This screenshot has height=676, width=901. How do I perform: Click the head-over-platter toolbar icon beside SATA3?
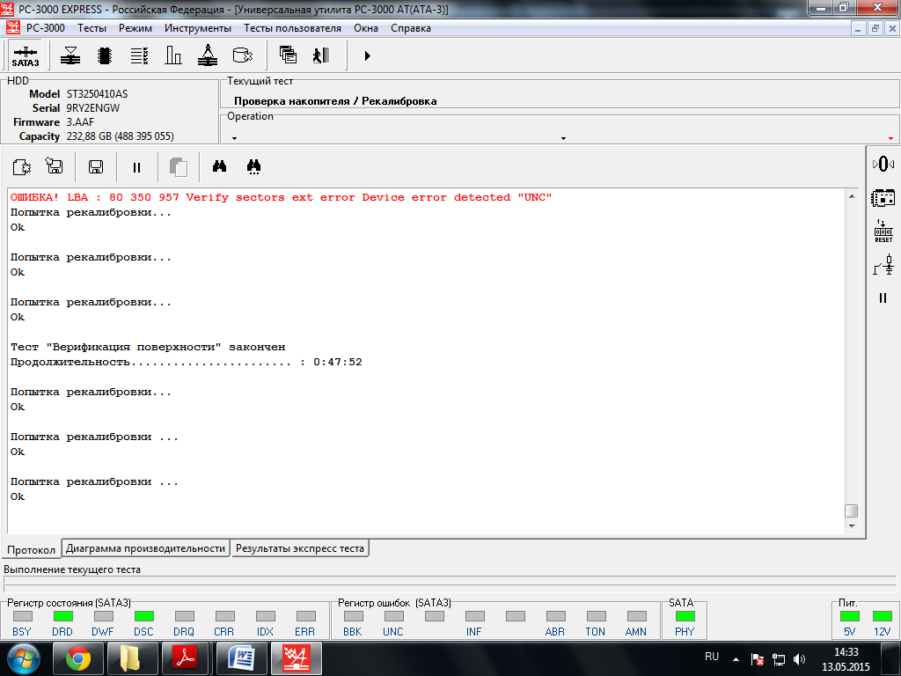pos(70,55)
